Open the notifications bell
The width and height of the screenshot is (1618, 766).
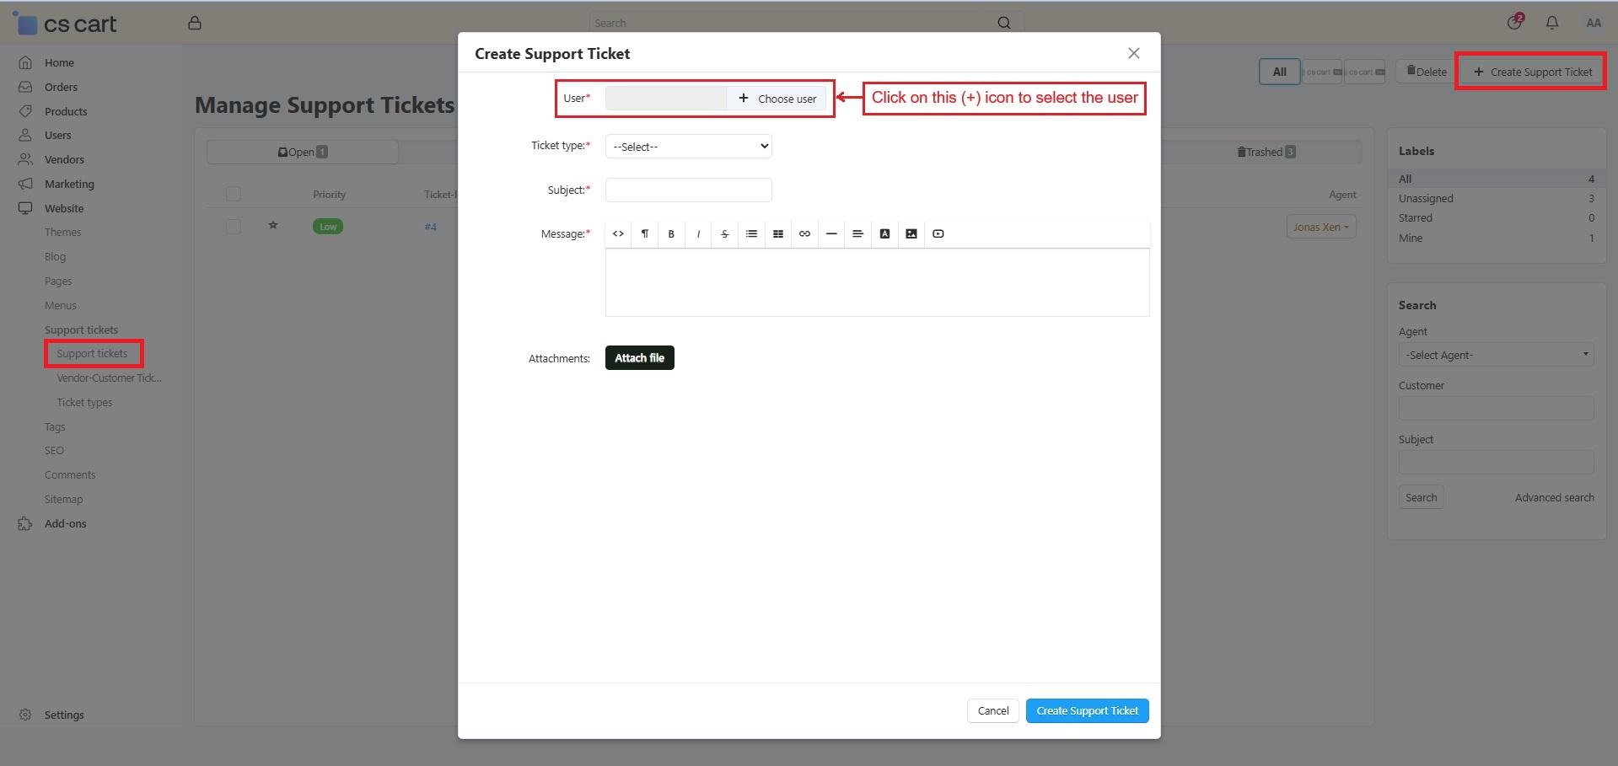click(1551, 23)
